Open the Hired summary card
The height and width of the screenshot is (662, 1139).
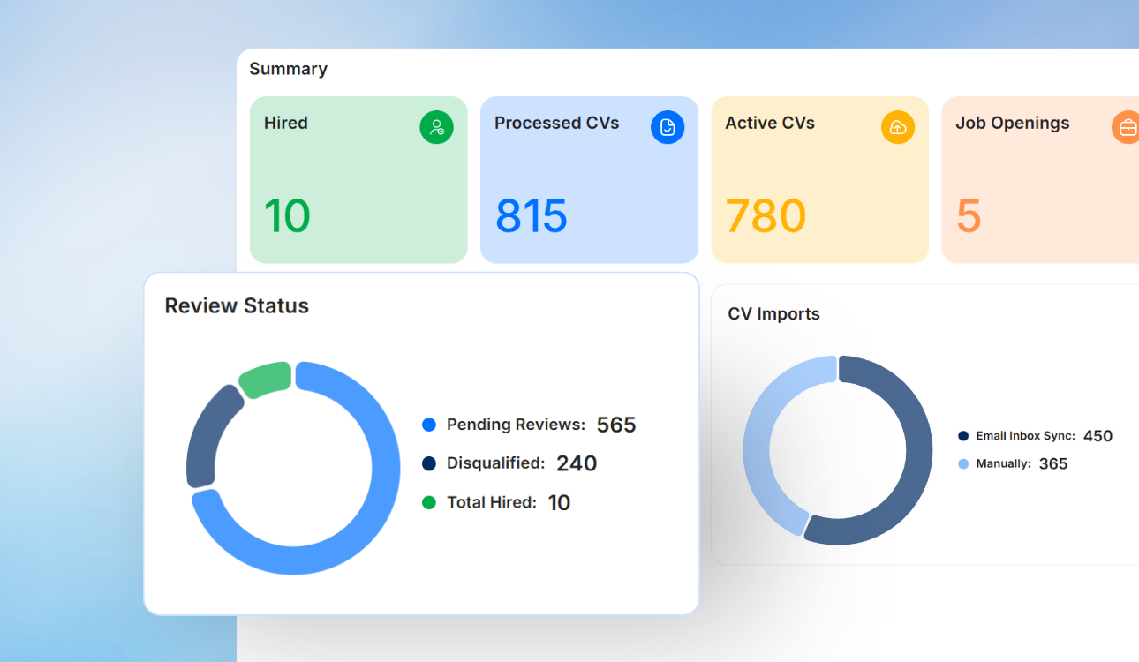358,180
